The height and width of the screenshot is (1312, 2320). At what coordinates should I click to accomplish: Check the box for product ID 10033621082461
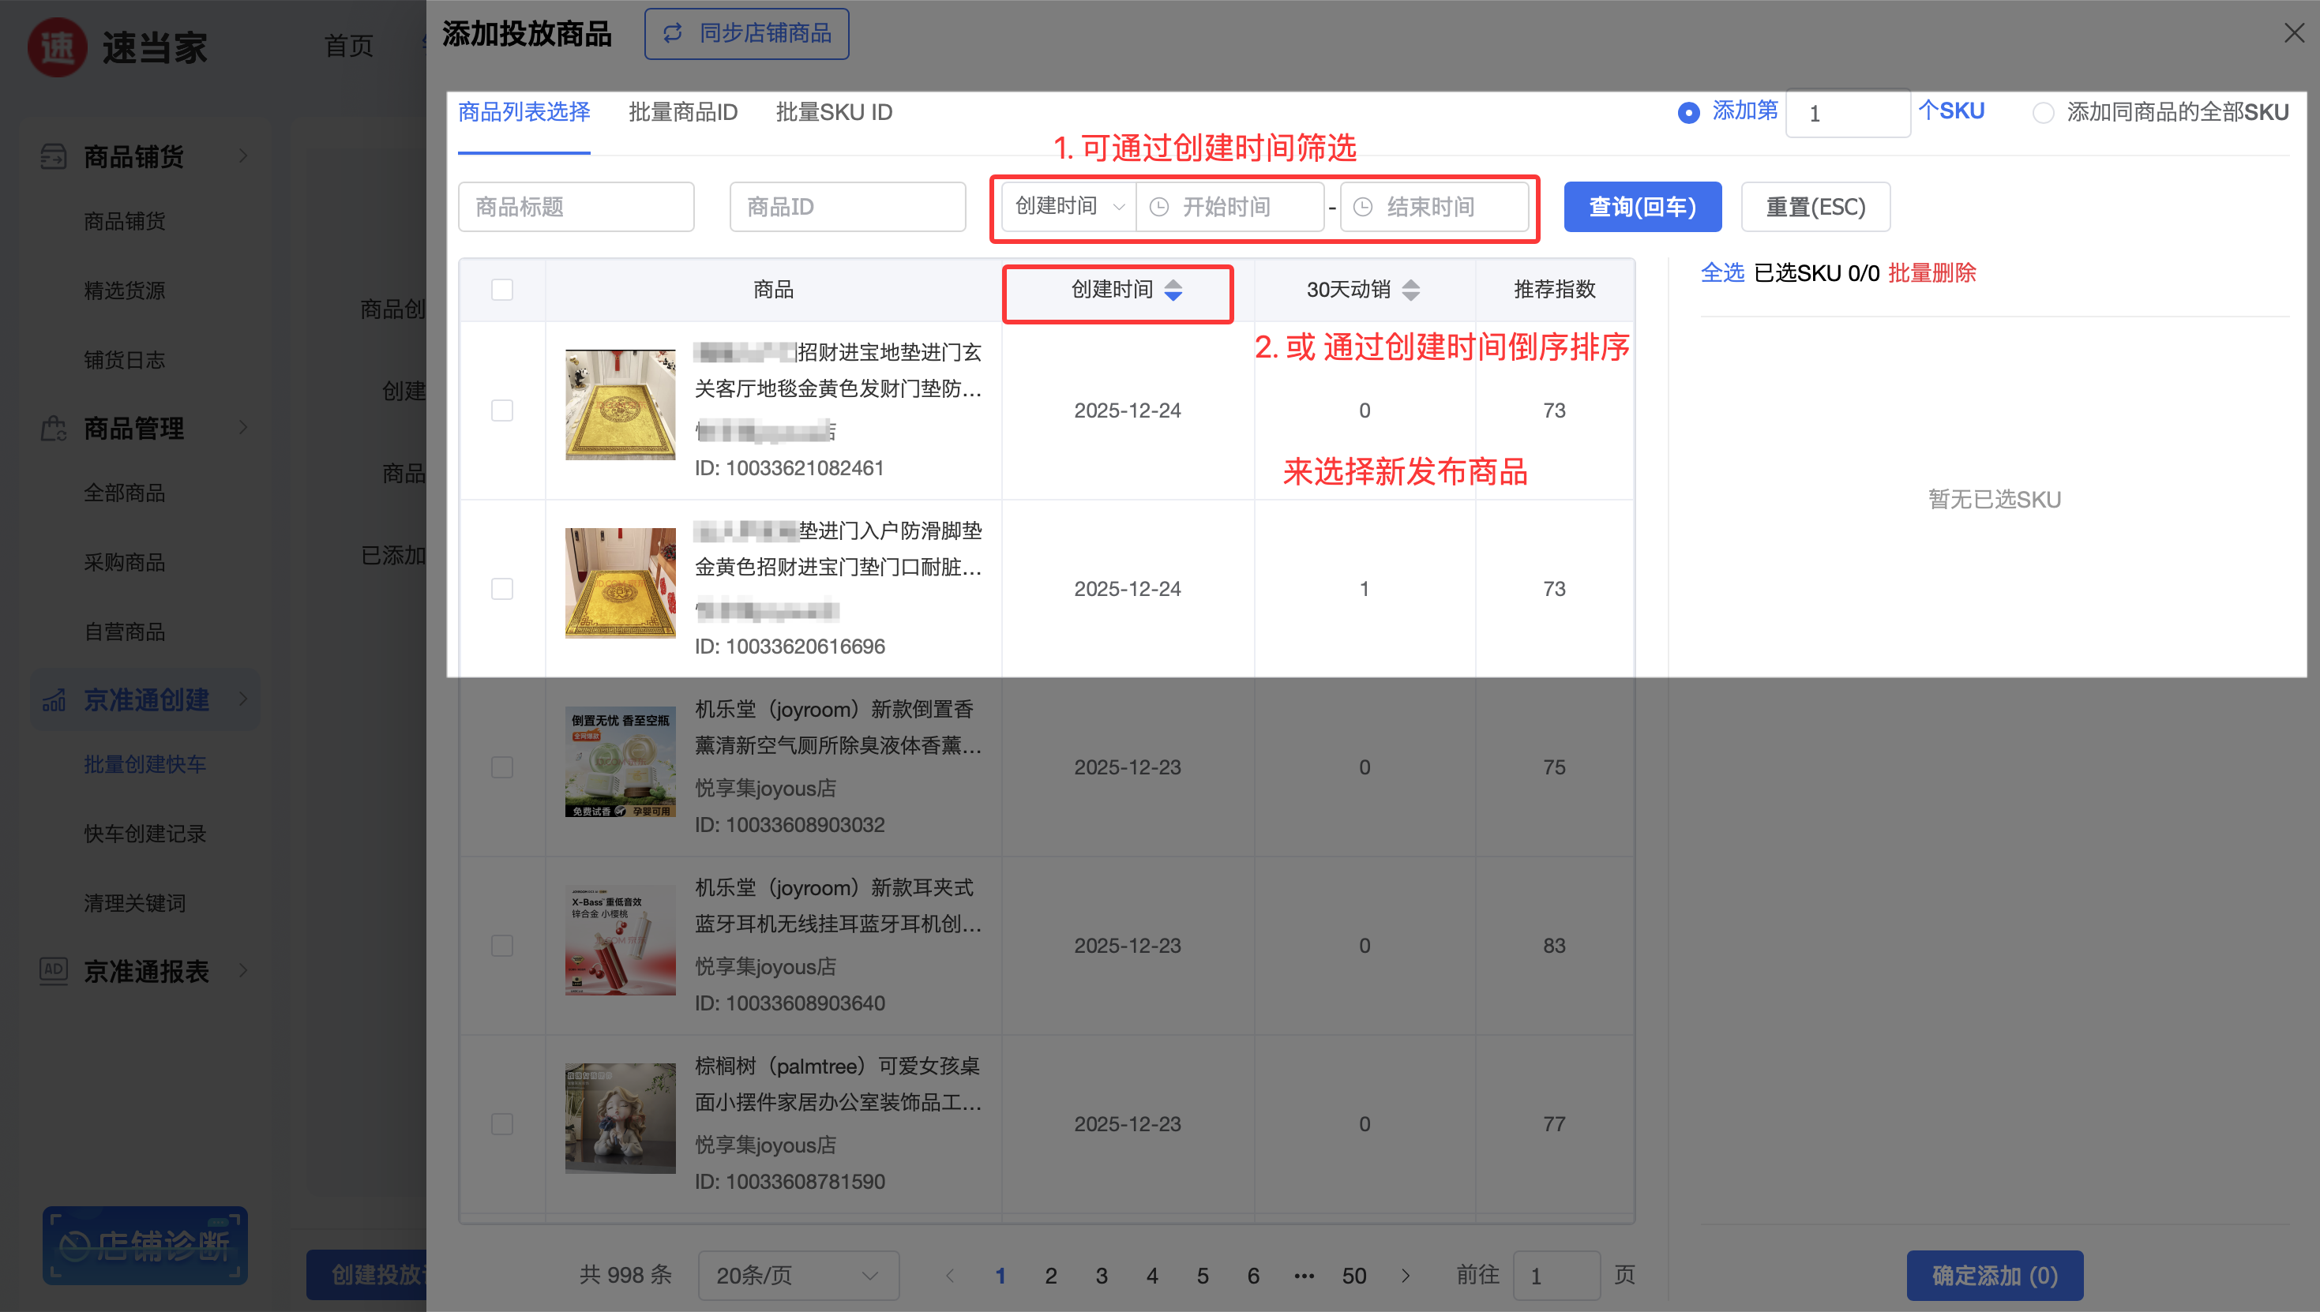(x=502, y=410)
